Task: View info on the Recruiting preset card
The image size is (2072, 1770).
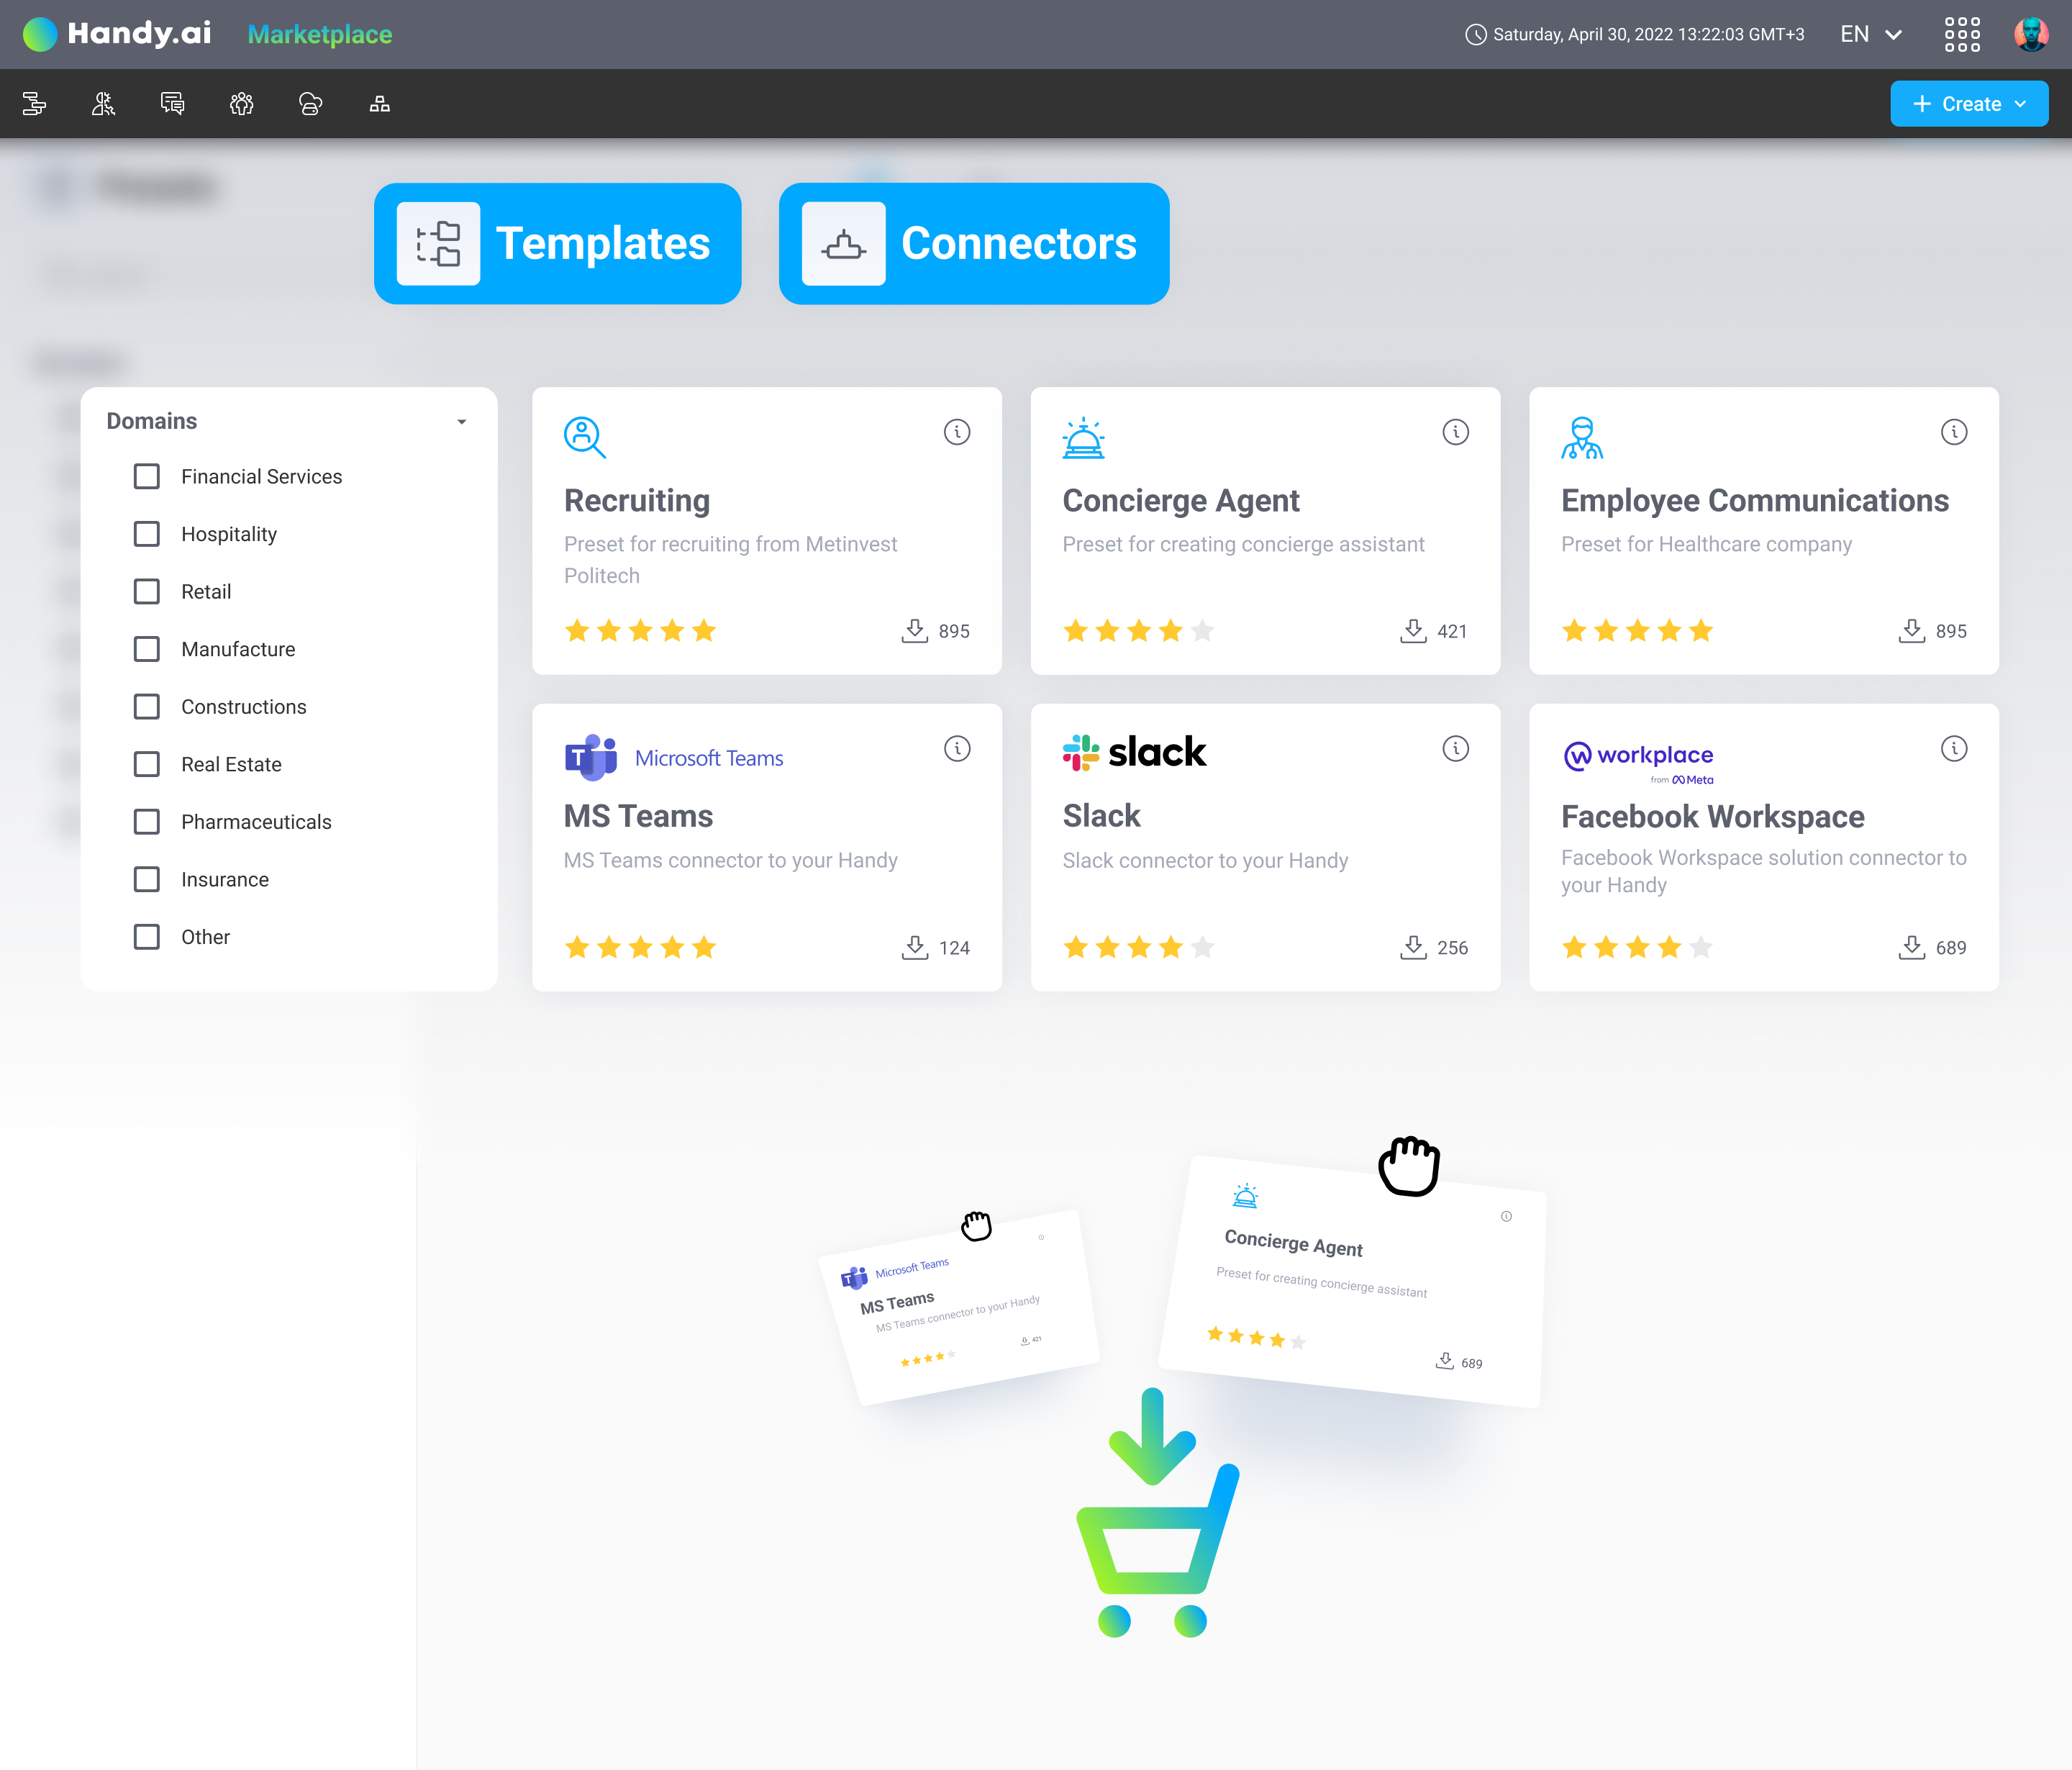Action: point(957,432)
